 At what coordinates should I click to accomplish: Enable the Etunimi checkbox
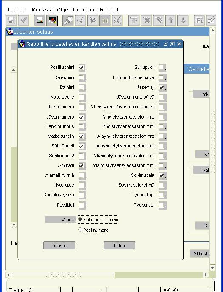click(x=82, y=87)
